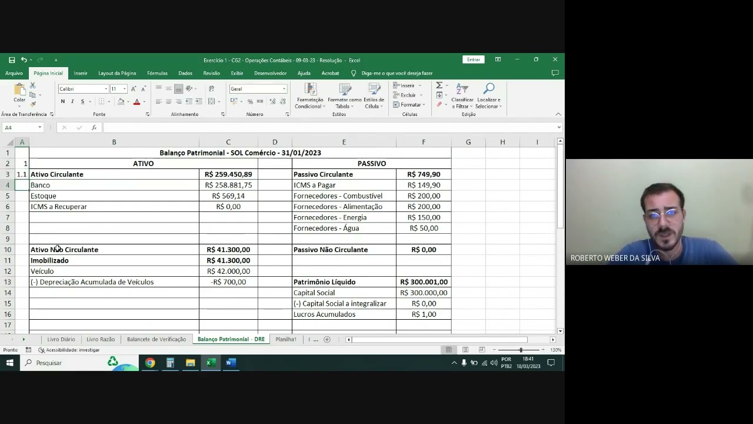Open Classificar e Filtrar menu
This screenshot has width=753, height=424.
click(x=462, y=96)
